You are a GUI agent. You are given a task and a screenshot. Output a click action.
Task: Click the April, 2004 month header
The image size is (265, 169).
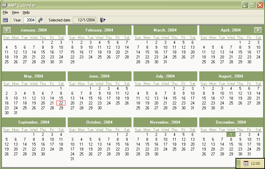(231, 30)
